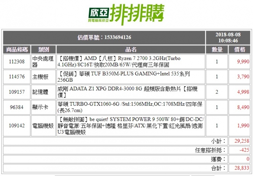
Task: Click the 商品條碼 column header
Action: click(17, 49)
